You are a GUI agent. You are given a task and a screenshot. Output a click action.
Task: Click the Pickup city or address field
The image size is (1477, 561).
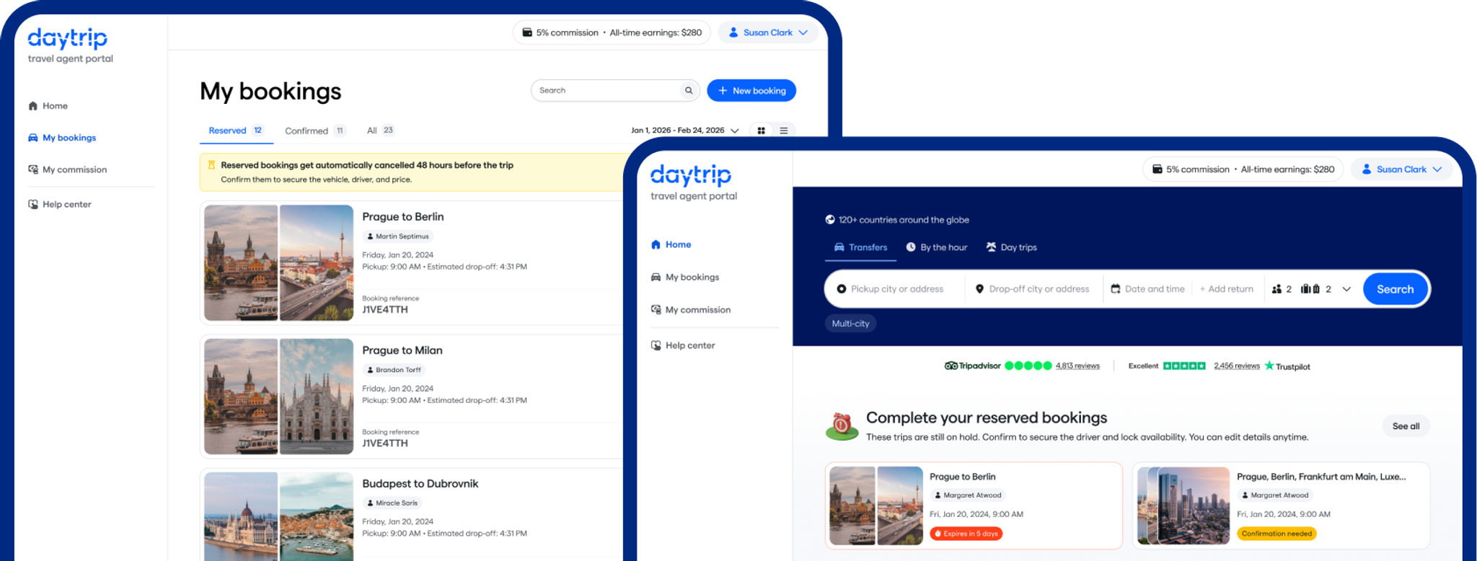[x=895, y=289]
